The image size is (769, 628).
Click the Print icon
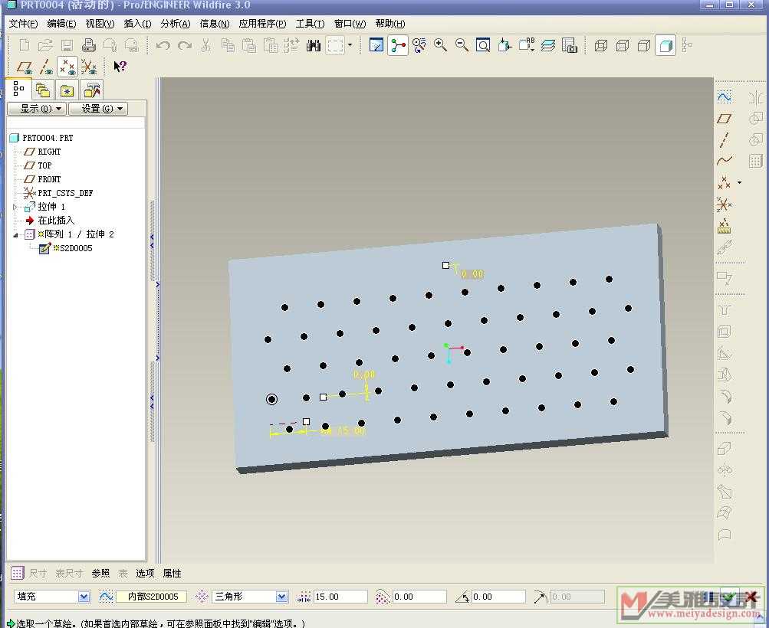pos(89,45)
